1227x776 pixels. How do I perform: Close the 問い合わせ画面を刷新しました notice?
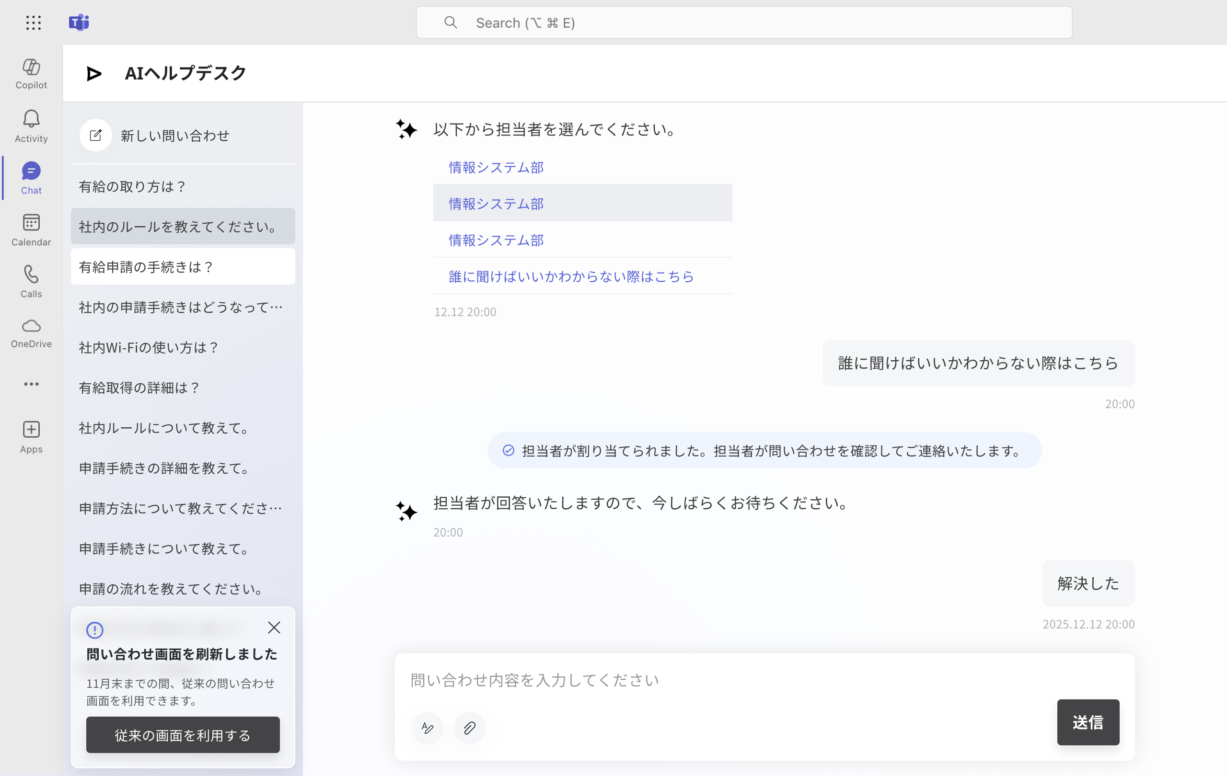tap(274, 628)
